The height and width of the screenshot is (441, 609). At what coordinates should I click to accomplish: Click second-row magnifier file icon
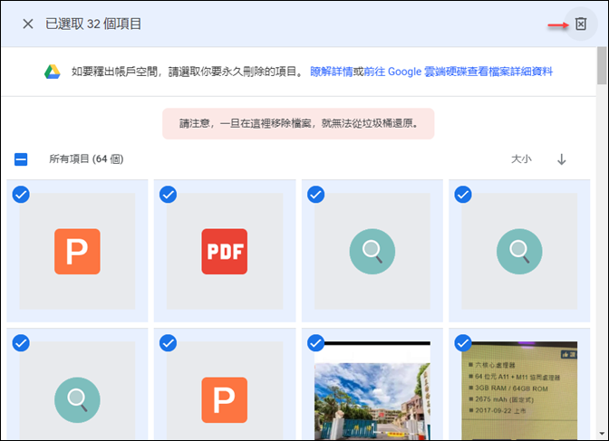coord(77,400)
